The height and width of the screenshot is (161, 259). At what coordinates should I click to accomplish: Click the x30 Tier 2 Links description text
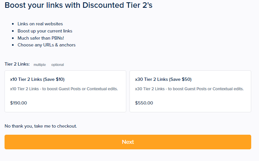tap(189, 89)
